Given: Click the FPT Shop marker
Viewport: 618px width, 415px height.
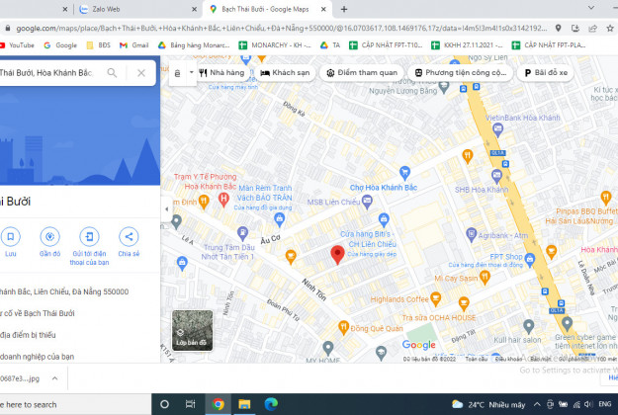Looking at the screenshot, I should coord(530,259).
